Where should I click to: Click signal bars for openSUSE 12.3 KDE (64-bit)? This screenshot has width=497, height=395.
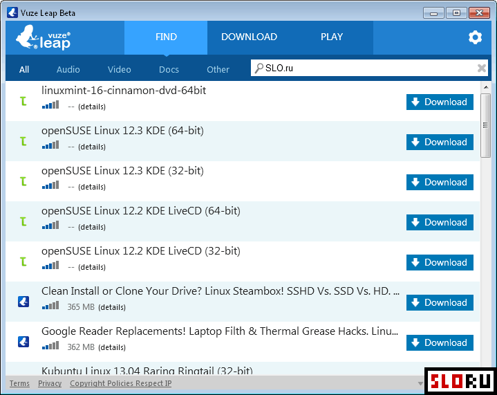coord(50,145)
